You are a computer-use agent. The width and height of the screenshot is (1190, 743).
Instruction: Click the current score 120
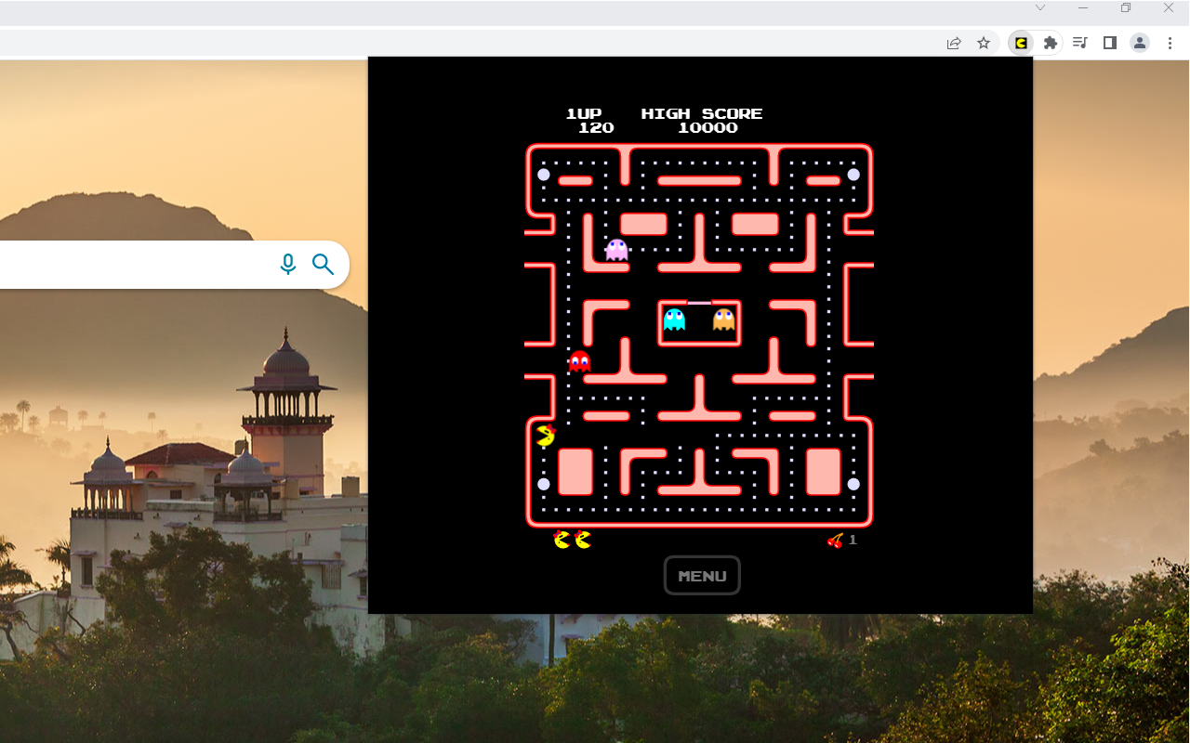click(x=596, y=128)
